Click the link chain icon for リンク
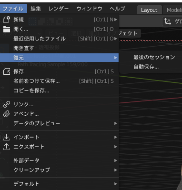The image size is (182, 190). click(7, 104)
